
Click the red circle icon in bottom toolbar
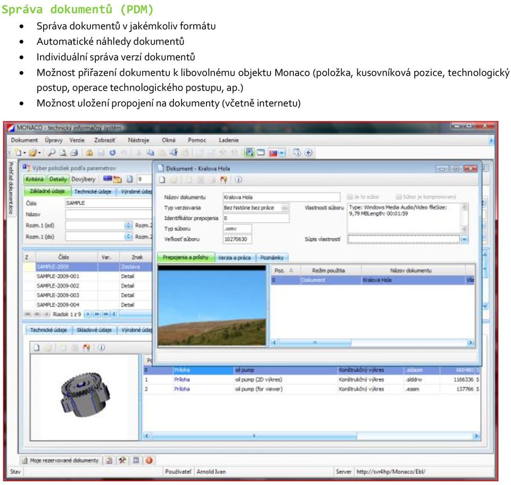point(149,460)
